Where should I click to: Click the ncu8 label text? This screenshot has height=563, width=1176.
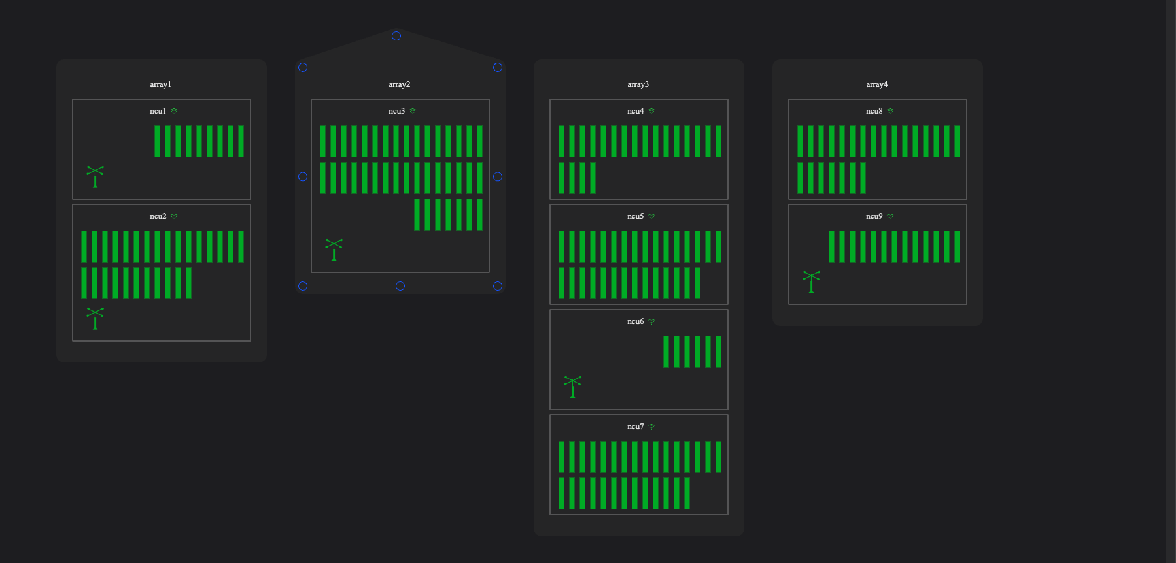coord(874,111)
